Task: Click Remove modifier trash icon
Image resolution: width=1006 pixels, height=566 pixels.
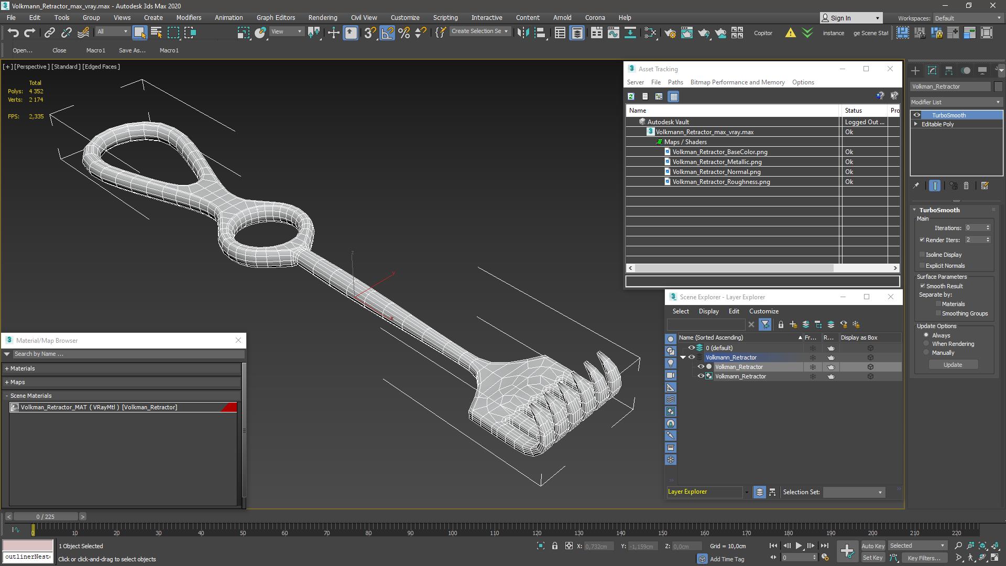Action: pos(966,186)
